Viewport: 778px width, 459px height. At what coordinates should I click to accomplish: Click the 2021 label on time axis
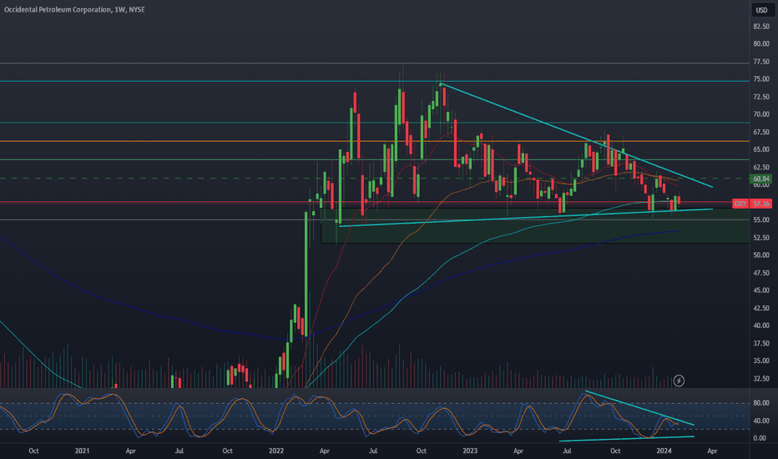click(x=82, y=451)
